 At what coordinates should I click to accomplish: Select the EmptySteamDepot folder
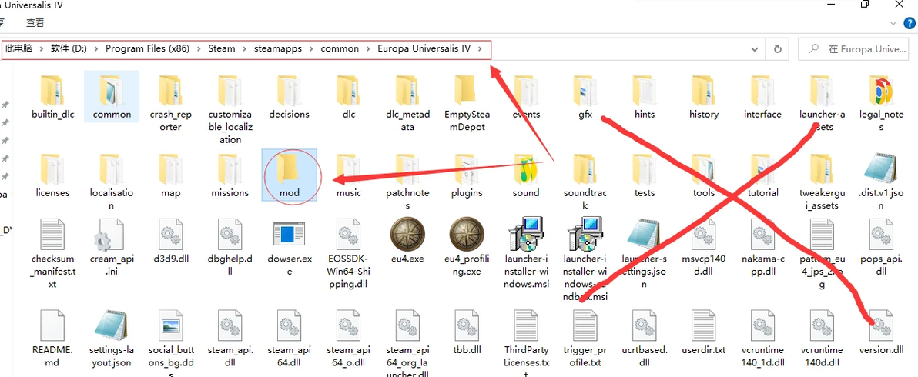click(x=467, y=103)
